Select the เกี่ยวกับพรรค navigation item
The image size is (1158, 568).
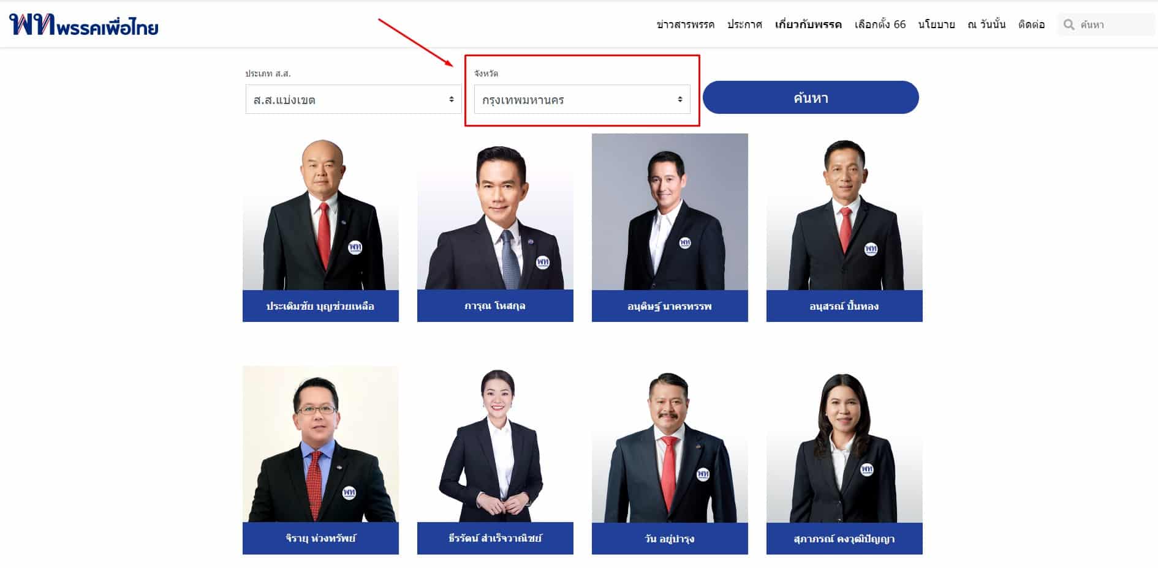pos(806,25)
